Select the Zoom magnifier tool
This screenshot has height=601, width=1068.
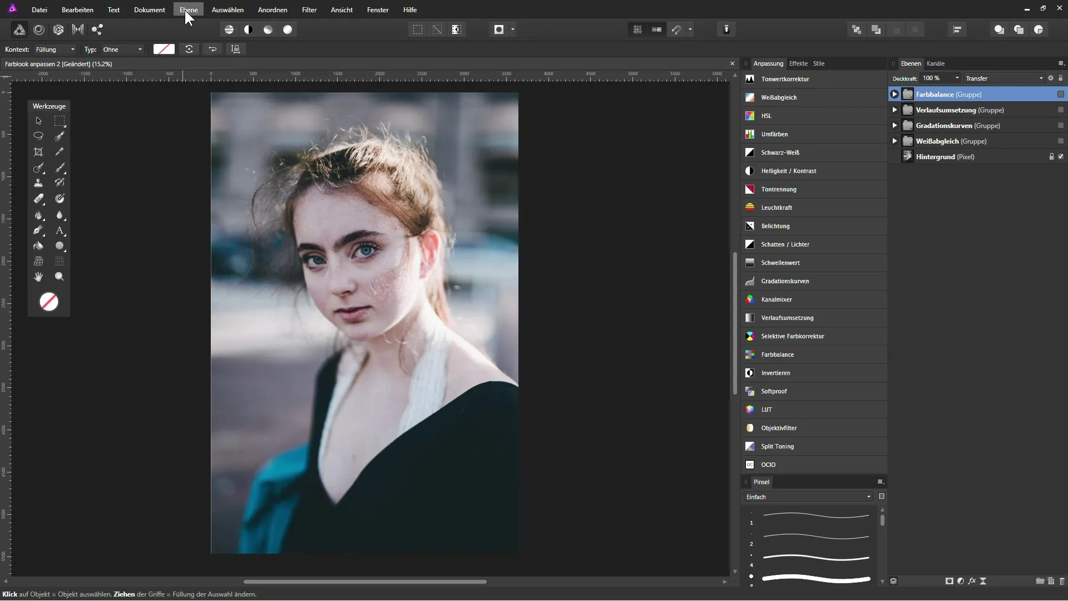pos(60,277)
